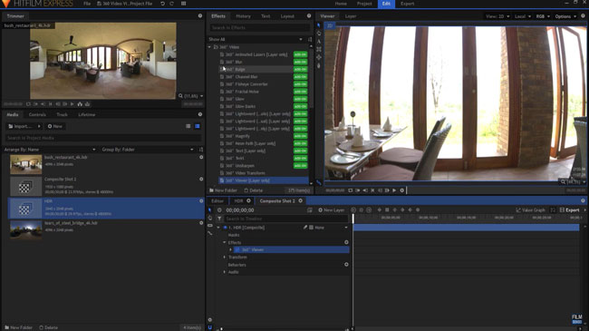Screen dimensions: 589x331
Task: Switch media list to list view
Action: tap(188, 126)
